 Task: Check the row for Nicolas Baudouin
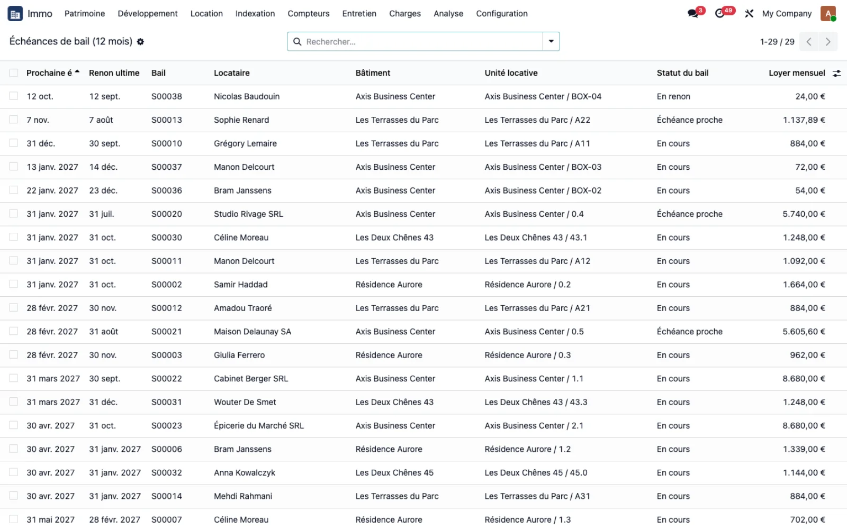14,96
